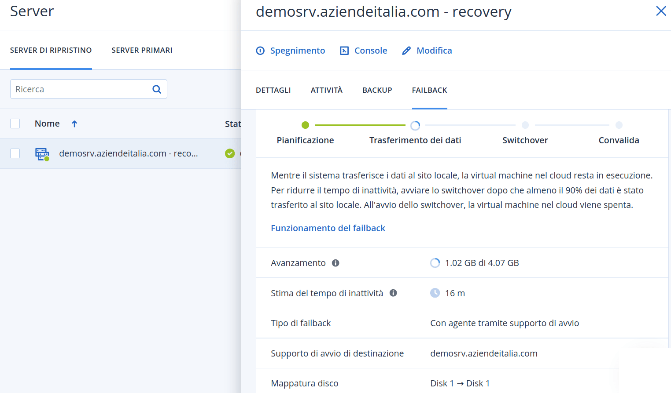
Task: Click the demosrv.aziendeitalia.com - recovery panel title
Action: [383, 11]
